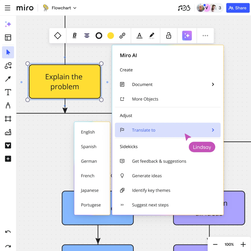Open Shapes and lines tool
251x251 pixels.
coord(8,66)
